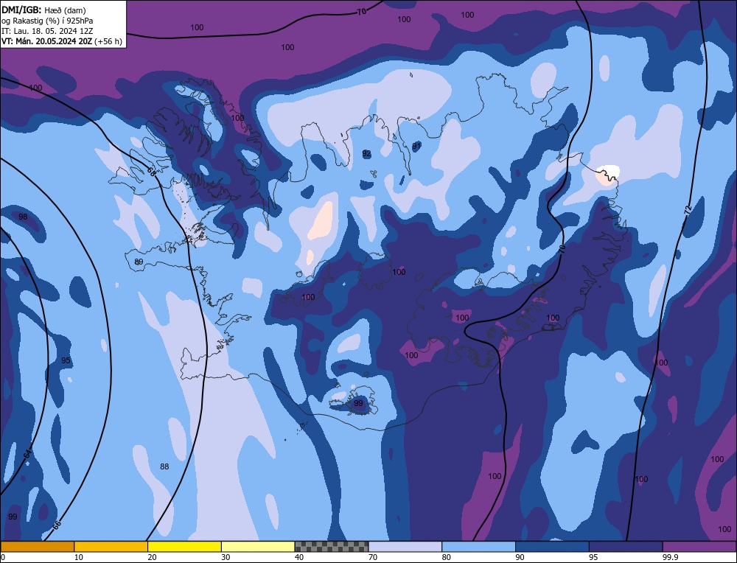
Task: Click the '99' value inside the south-coast dark patch
Action: point(358,403)
